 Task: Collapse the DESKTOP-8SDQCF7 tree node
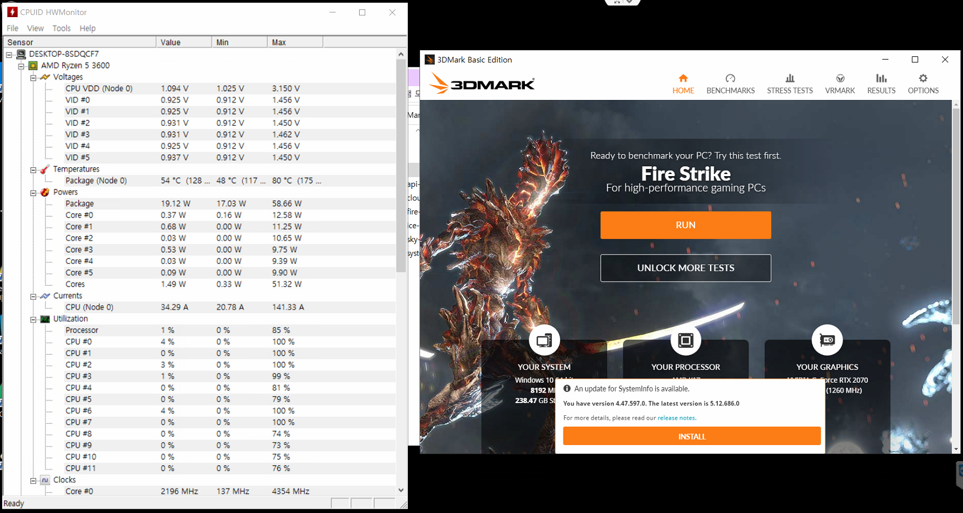coord(9,55)
